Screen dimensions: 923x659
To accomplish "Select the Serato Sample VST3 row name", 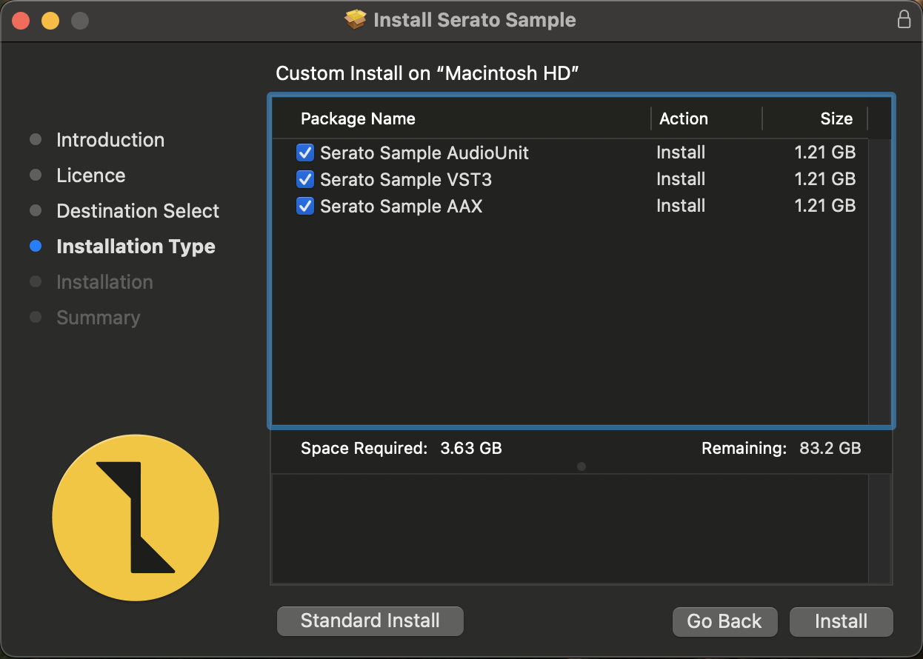I will (x=406, y=179).
